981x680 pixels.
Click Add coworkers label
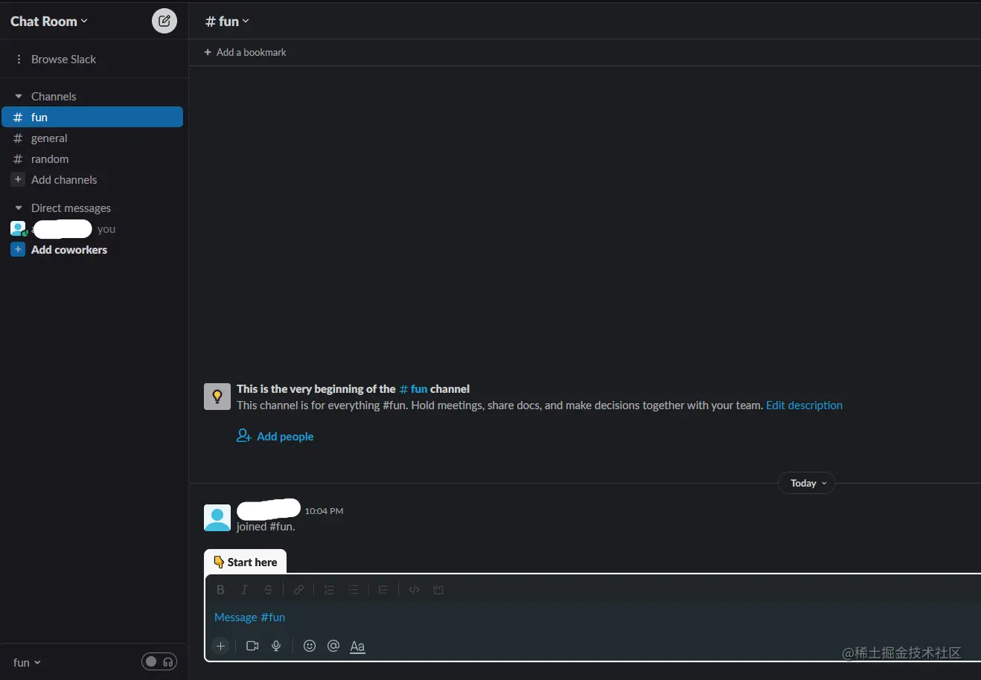[69, 250]
